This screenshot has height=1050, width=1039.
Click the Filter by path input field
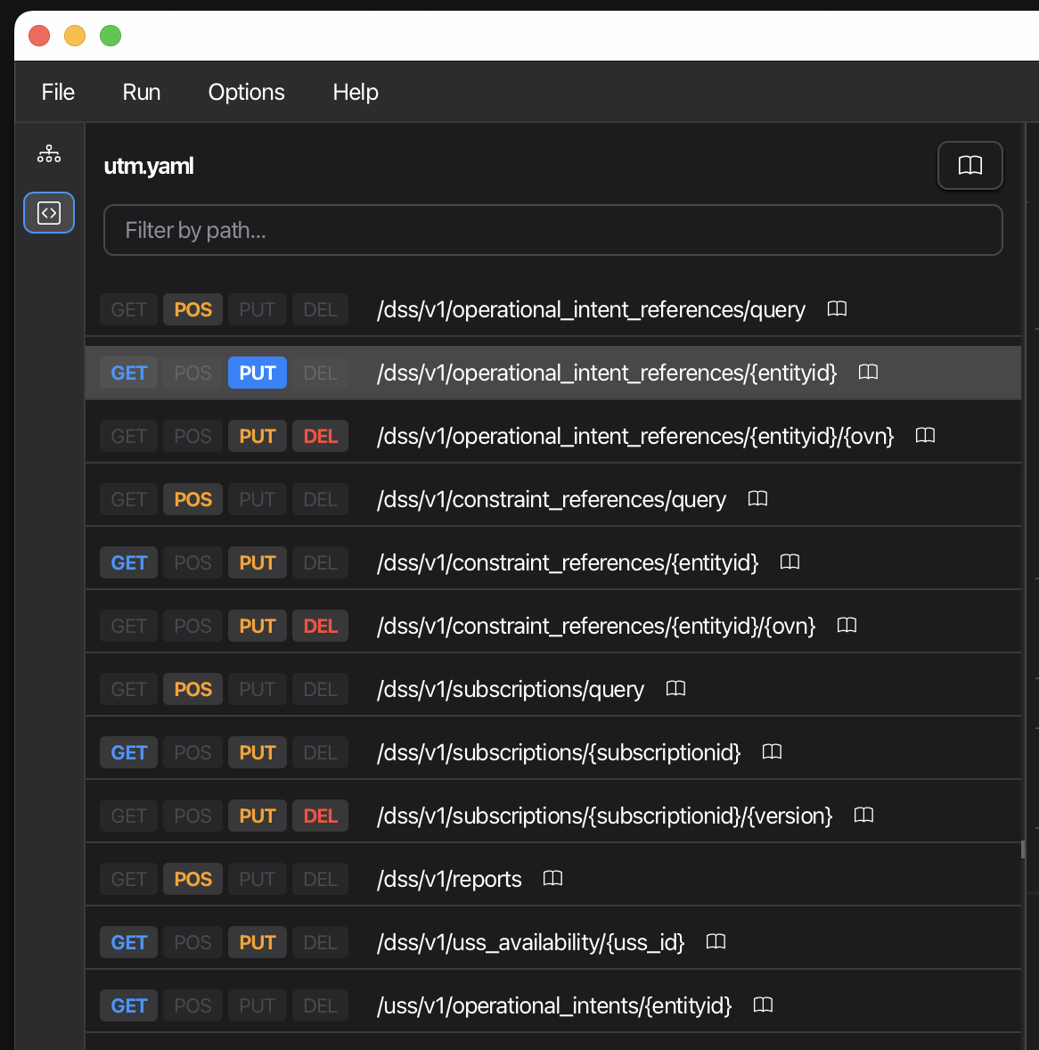[x=552, y=230]
